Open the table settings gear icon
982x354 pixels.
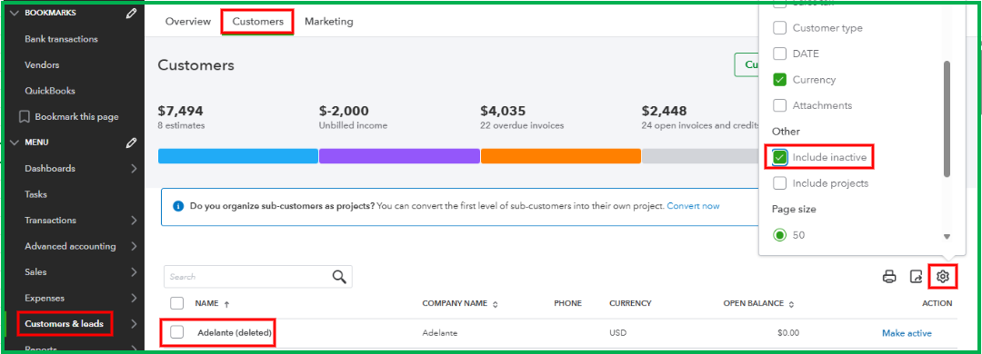coord(943,276)
